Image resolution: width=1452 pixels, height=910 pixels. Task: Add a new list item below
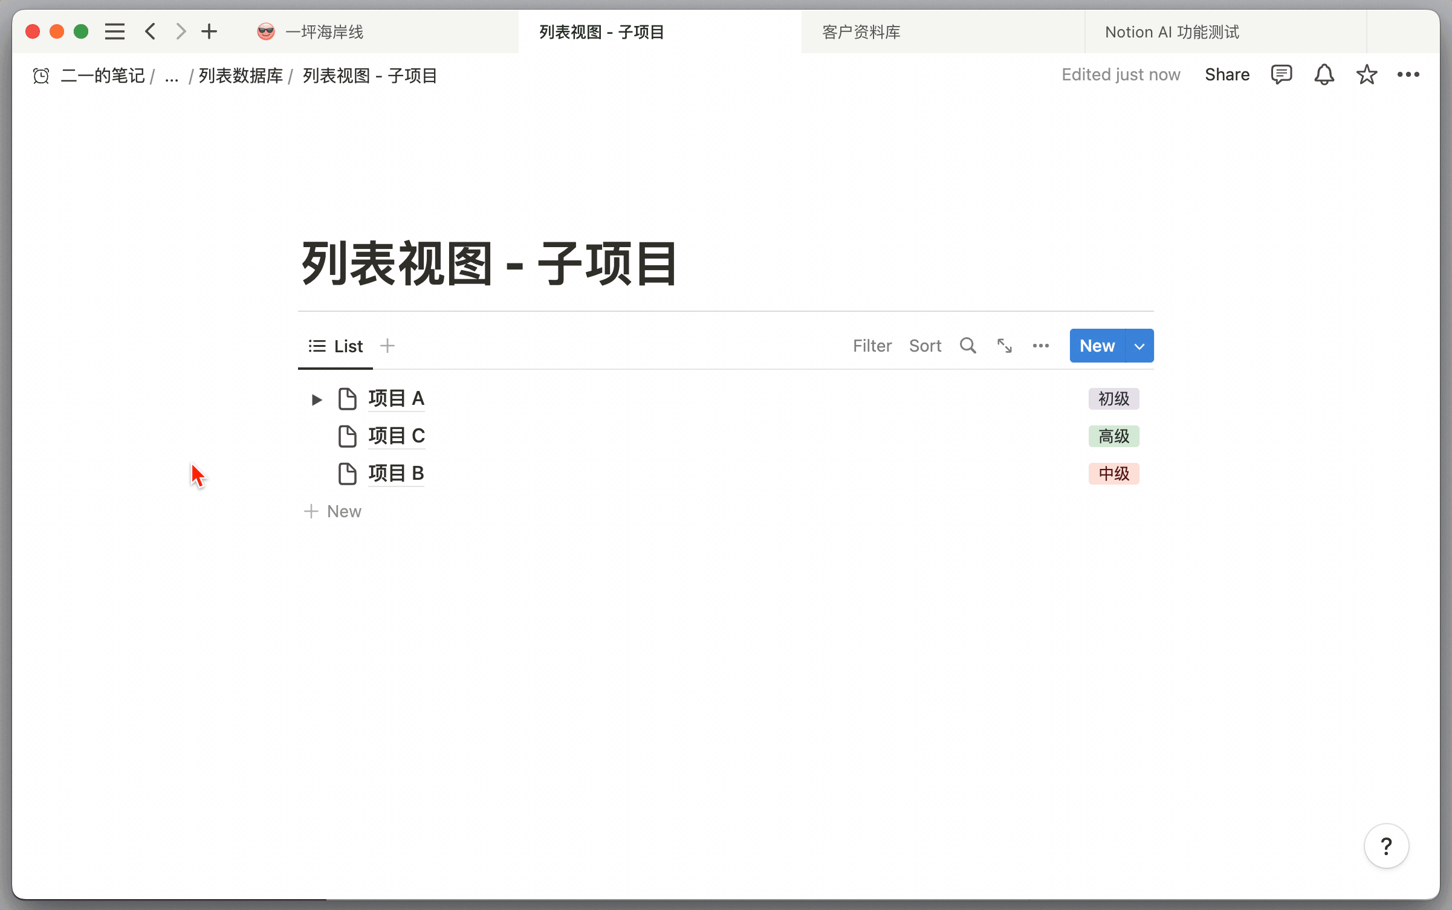(x=332, y=511)
